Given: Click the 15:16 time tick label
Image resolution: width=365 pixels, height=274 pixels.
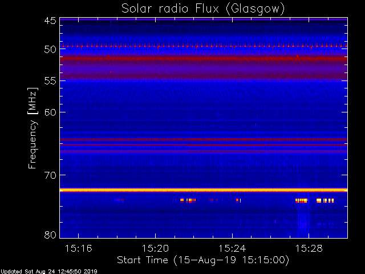Looking at the screenshot, I should pyautogui.click(x=79, y=248).
